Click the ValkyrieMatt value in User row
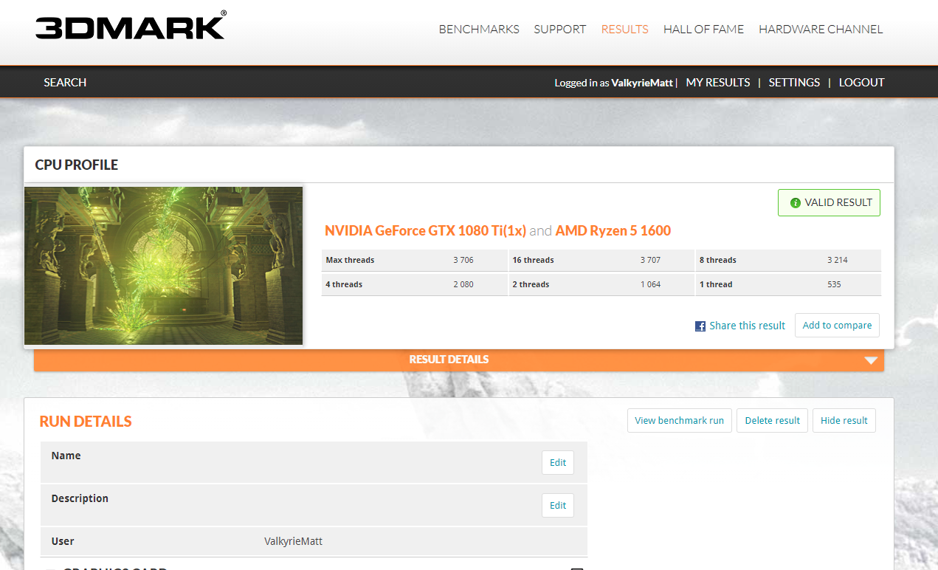Viewport: 938px width, 570px height. [x=293, y=541]
